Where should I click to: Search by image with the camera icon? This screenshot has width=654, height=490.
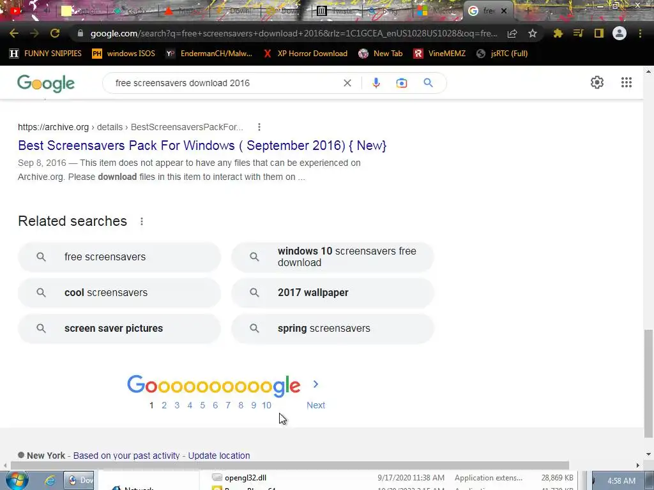click(401, 83)
